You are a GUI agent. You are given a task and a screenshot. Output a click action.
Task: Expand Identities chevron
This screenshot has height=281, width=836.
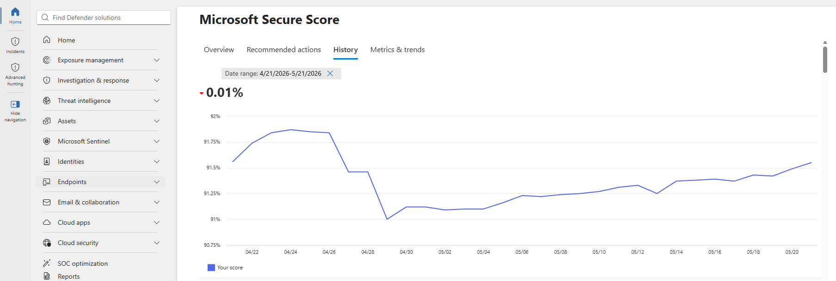[157, 161]
